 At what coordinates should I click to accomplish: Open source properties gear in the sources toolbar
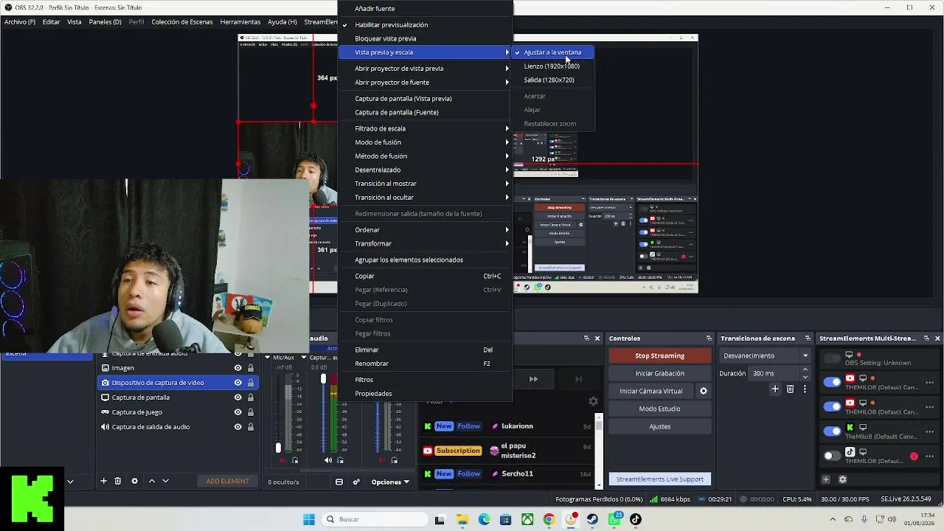tap(134, 481)
